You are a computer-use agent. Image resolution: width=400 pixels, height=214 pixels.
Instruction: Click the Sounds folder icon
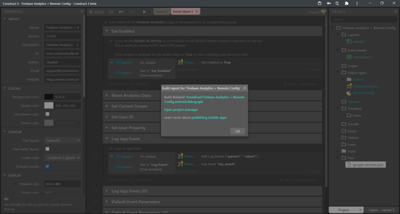tap(344, 124)
